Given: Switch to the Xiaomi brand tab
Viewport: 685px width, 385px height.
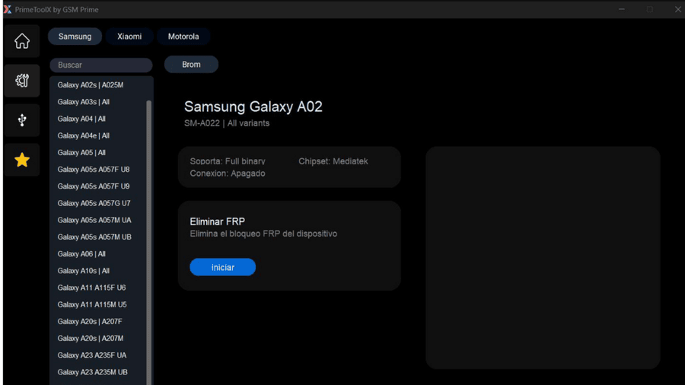Looking at the screenshot, I should pyautogui.click(x=129, y=37).
